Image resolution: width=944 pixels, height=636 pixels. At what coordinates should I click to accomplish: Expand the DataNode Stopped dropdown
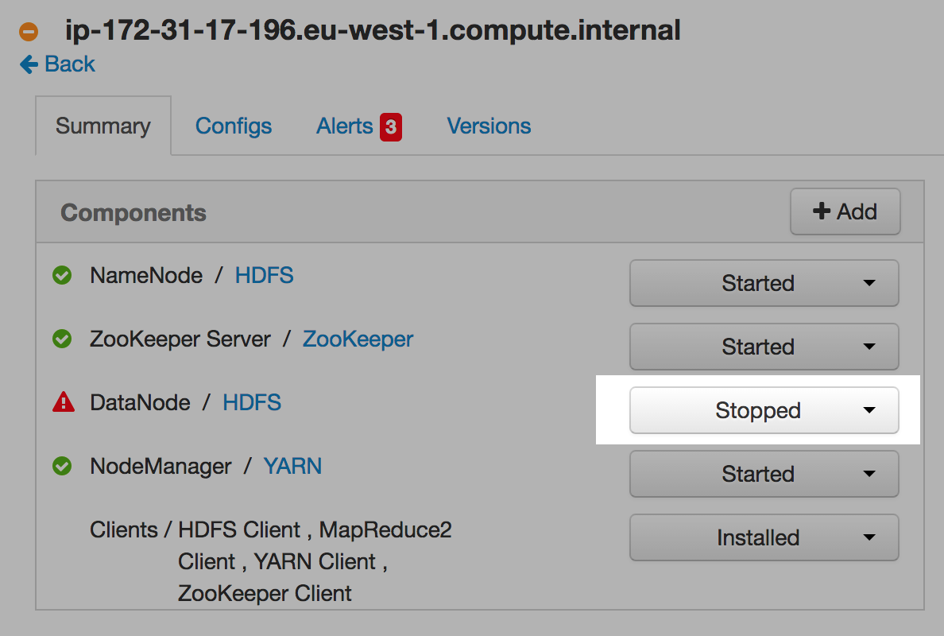764,410
